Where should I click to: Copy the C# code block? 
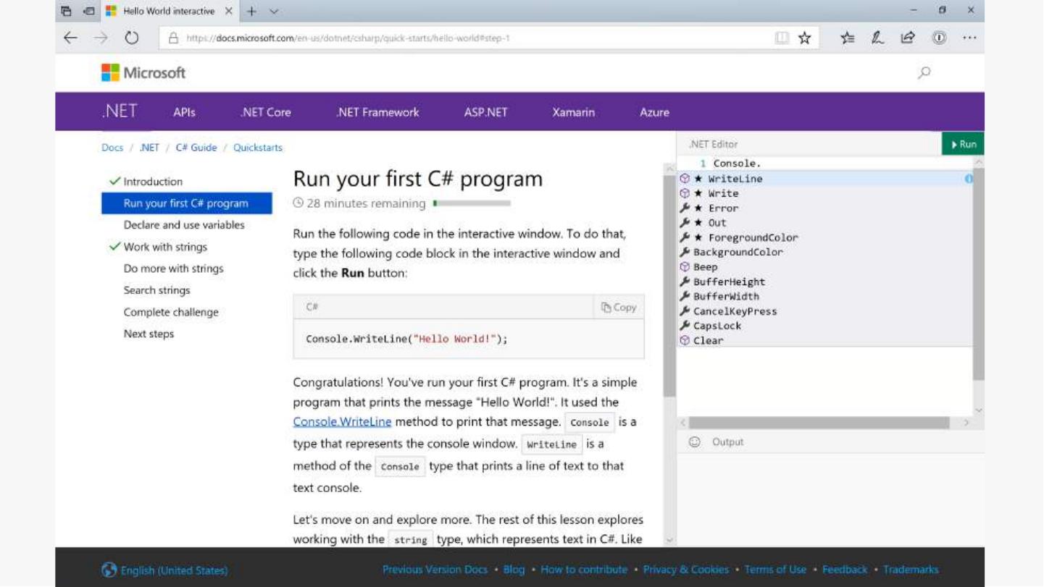tap(619, 307)
